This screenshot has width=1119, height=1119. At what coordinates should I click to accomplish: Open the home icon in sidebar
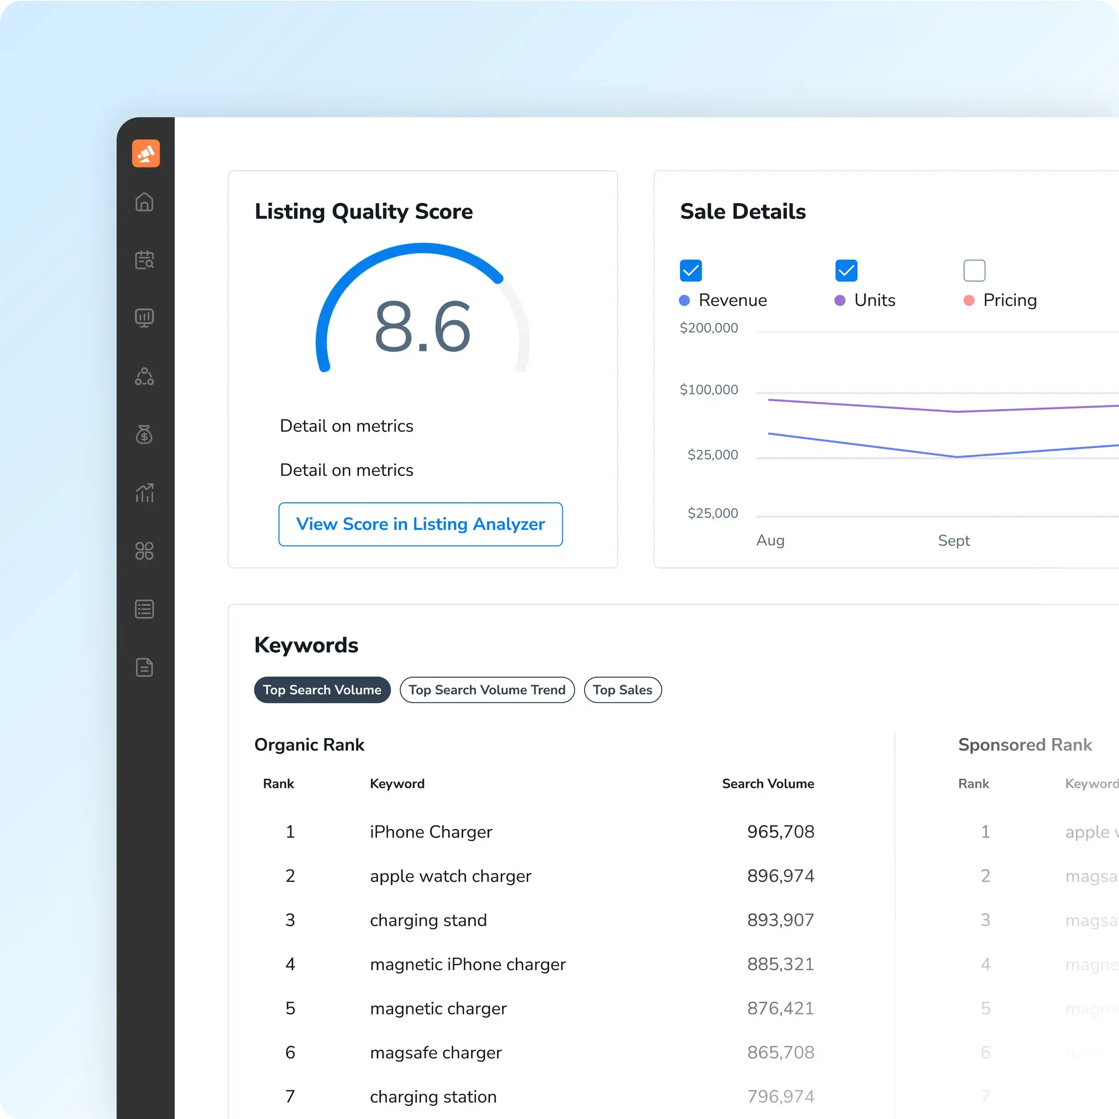(x=144, y=202)
